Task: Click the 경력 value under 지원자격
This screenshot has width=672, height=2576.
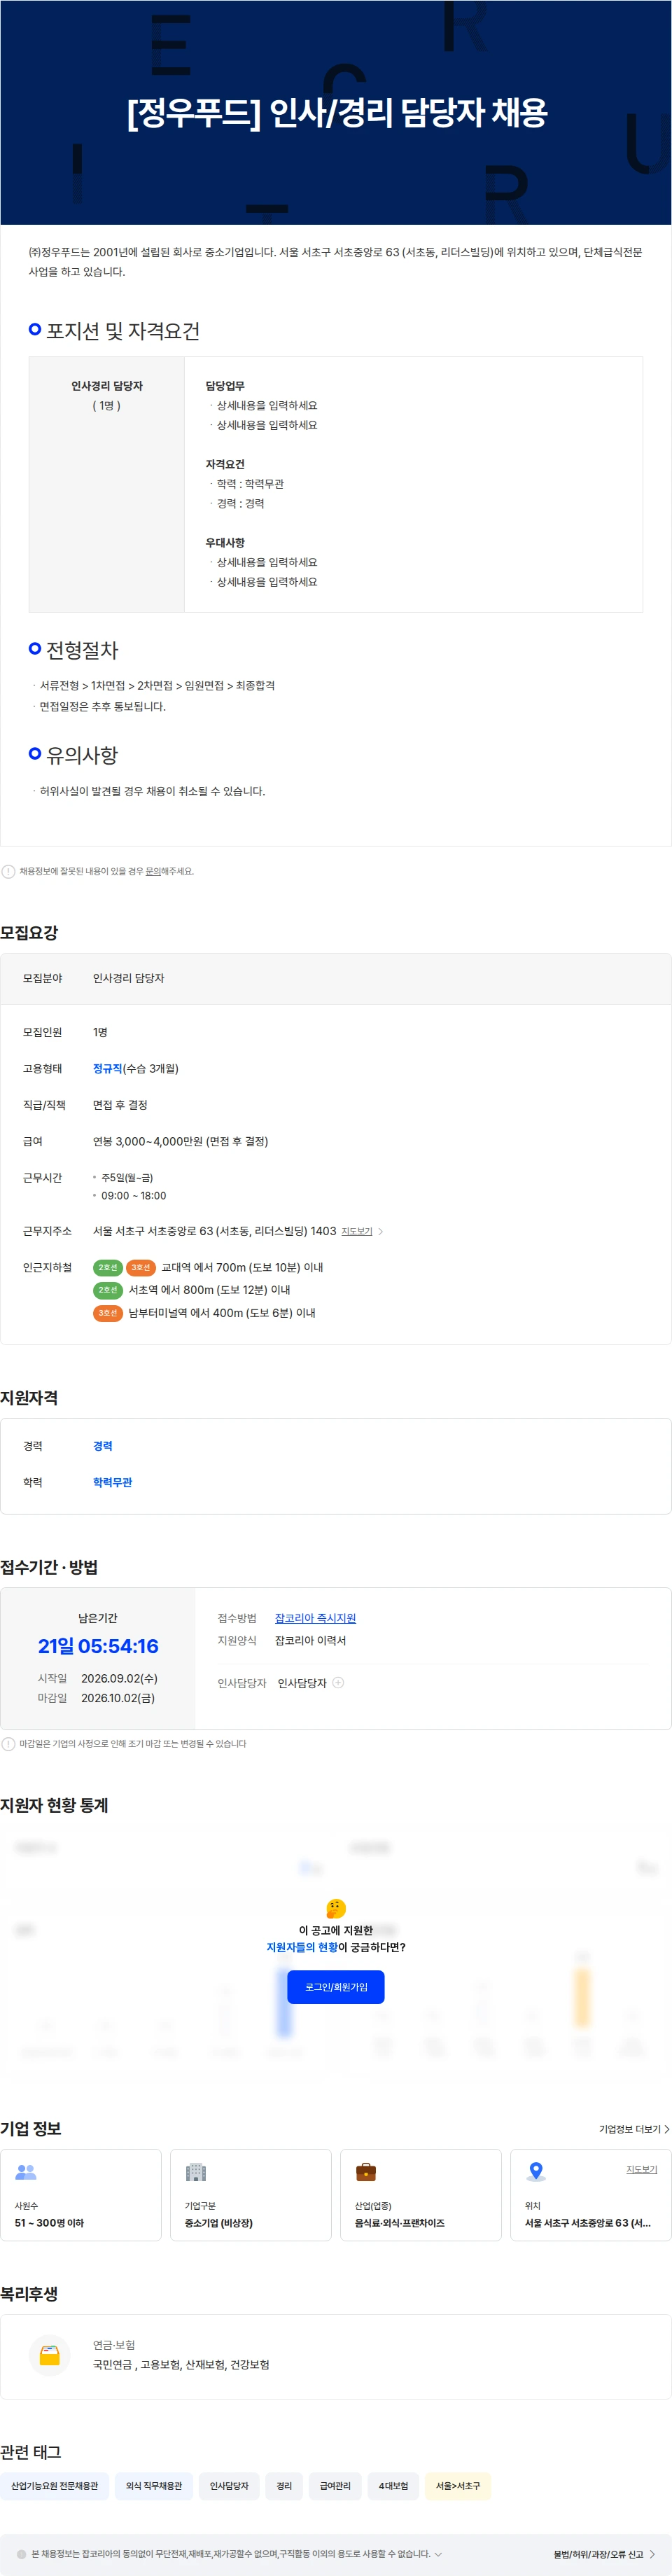Action: 102,1446
